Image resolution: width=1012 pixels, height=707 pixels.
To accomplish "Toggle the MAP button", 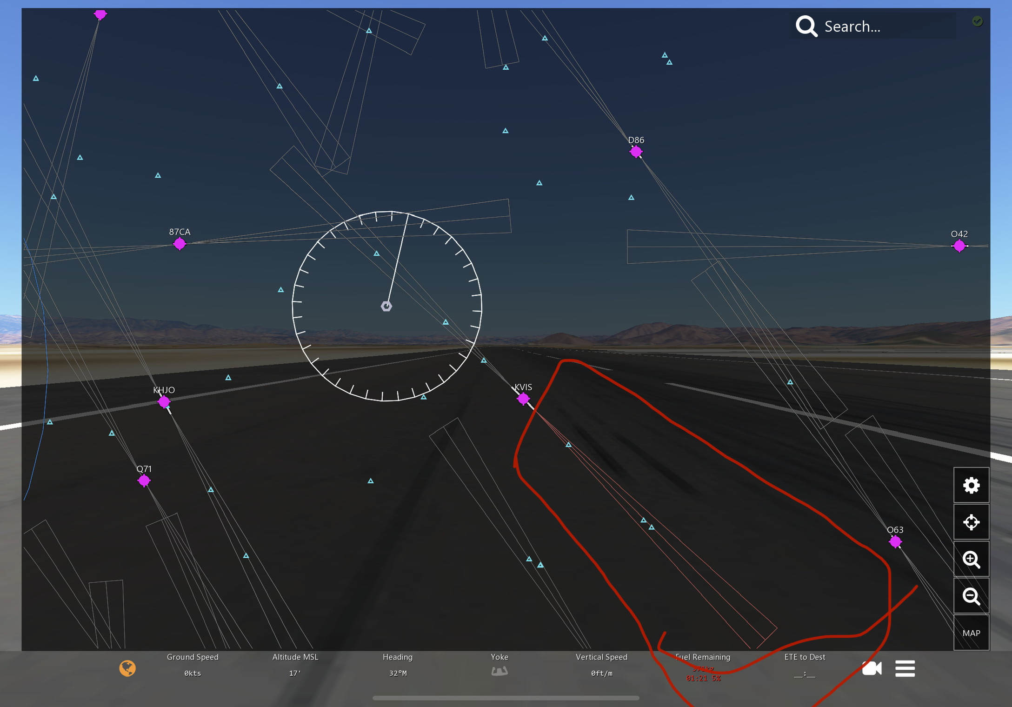I will click(971, 633).
